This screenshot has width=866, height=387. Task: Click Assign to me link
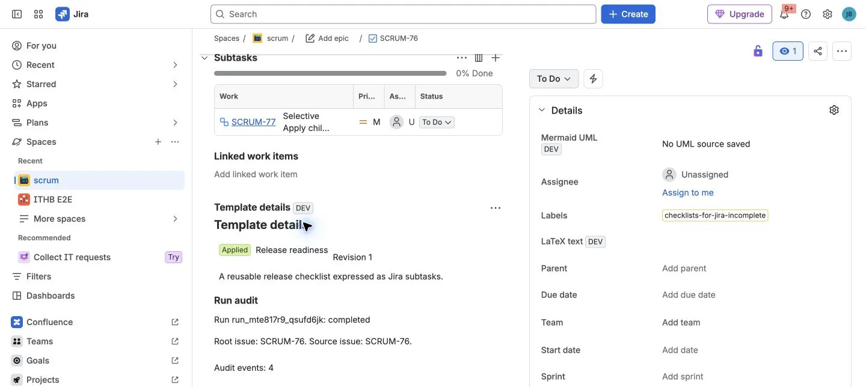pos(688,193)
